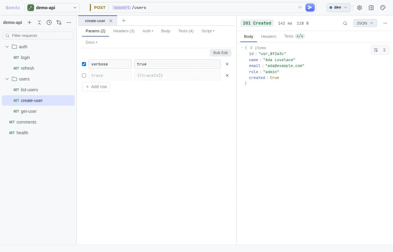Open the Docs tab
The image size is (393, 252).
pyautogui.click(x=91, y=42)
